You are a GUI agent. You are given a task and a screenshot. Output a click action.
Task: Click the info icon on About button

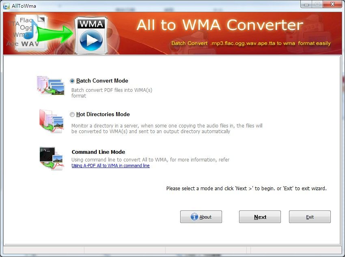pyautogui.click(x=194, y=217)
